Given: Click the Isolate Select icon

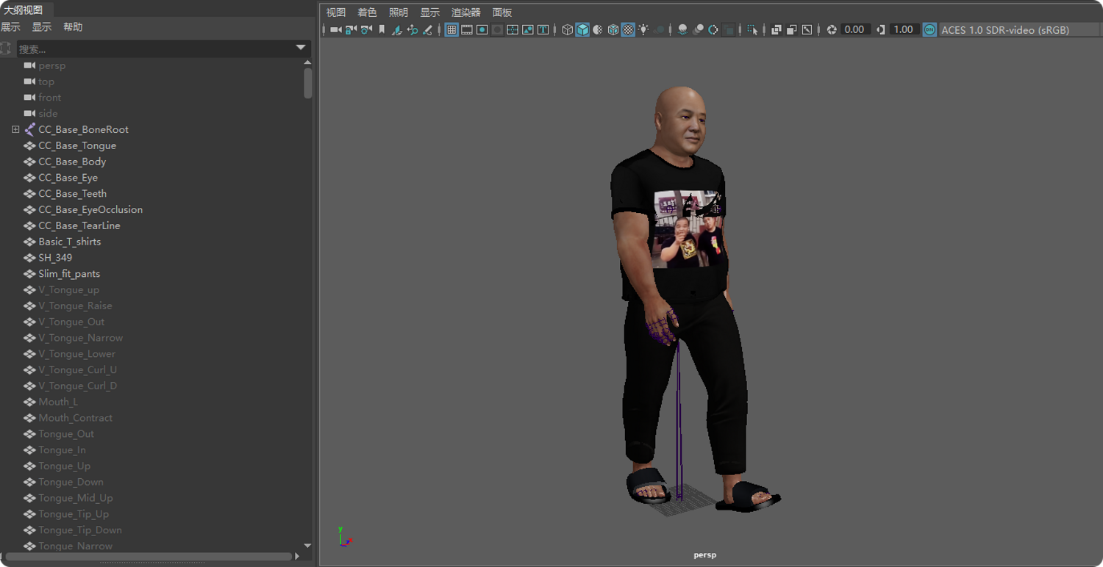Looking at the screenshot, I should click(752, 30).
